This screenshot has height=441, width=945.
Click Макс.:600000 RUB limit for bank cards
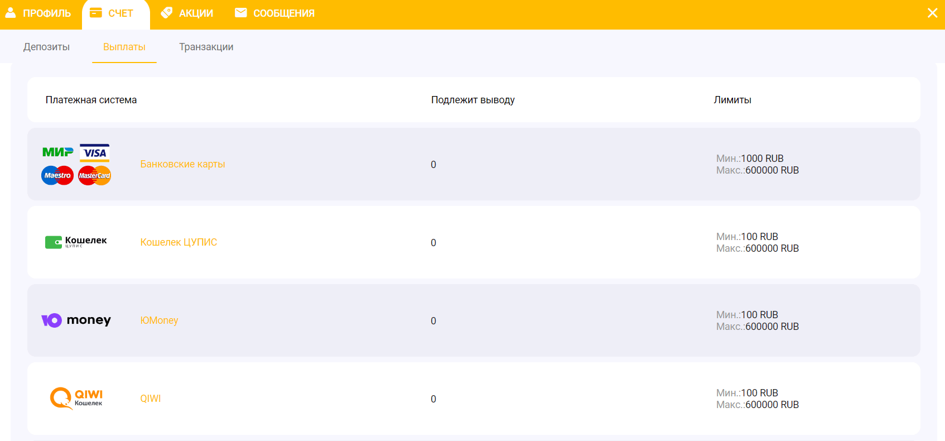[x=758, y=170]
